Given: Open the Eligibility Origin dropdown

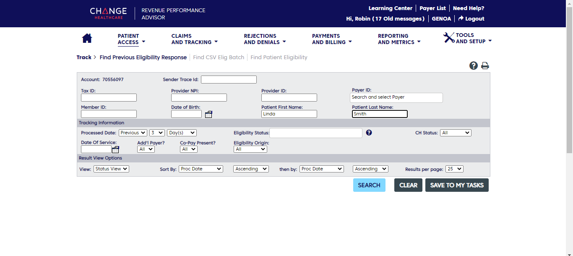Looking at the screenshot, I should (250, 149).
